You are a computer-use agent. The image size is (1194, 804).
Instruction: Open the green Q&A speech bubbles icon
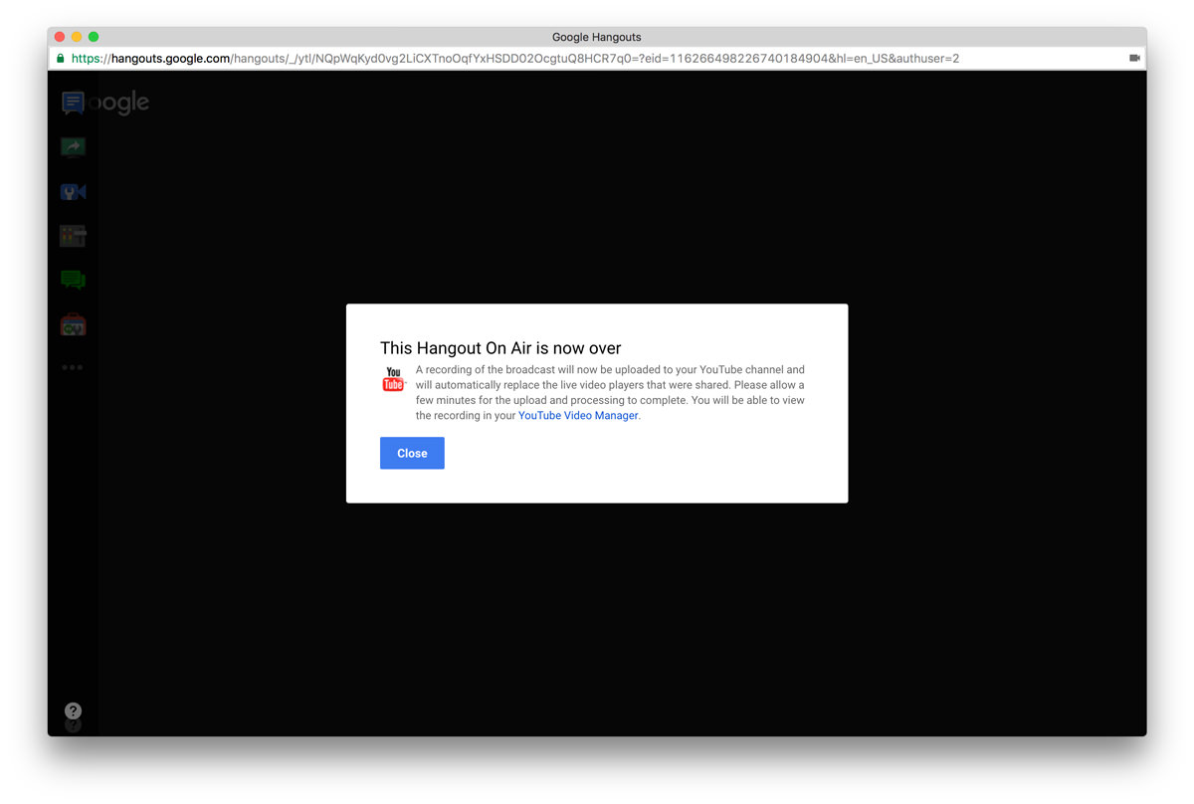(x=73, y=280)
